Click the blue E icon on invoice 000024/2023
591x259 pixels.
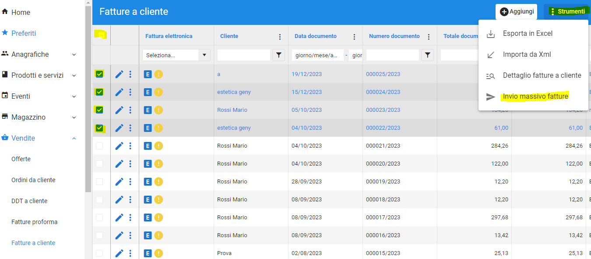[148, 92]
